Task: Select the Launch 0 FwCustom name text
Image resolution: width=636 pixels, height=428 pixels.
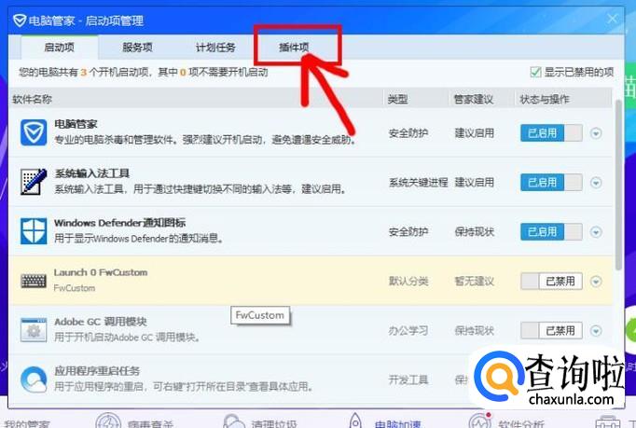Action: pyautogui.click(x=101, y=272)
